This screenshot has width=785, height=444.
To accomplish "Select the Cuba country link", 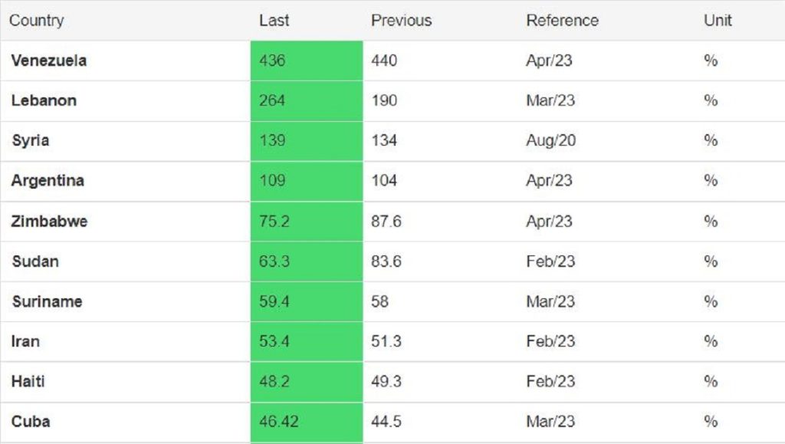I will coord(31,421).
